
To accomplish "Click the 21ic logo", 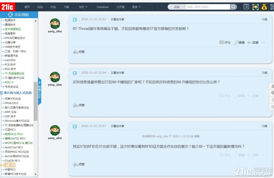I will [x=8, y=7].
